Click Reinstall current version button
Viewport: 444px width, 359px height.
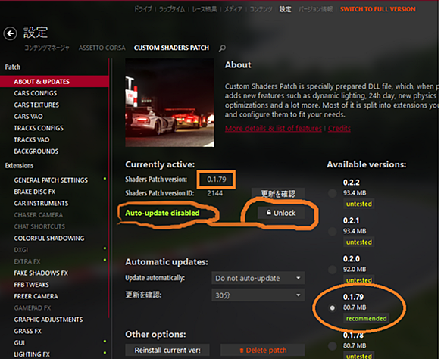pyautogui.click(x=167, y=350)
